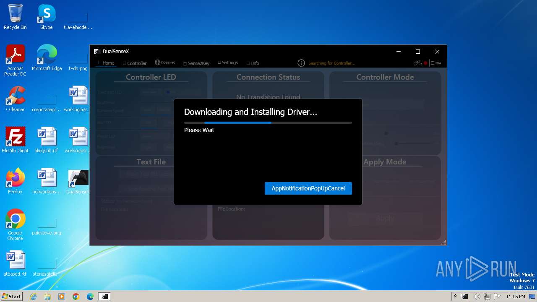Screen dimensions: 537x302
Task: Click the DualSenseX taskbar button
Action: pyautogui.click(x=104, y=297)
